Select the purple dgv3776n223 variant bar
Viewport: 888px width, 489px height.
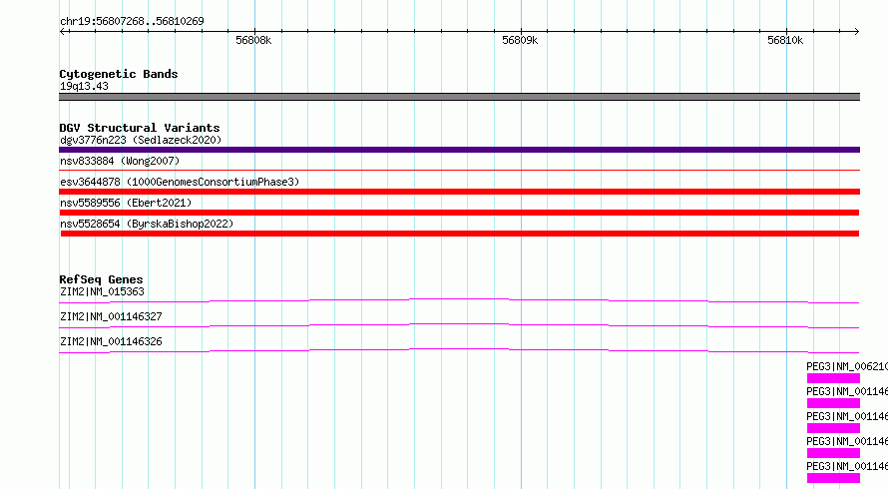pos(459,150)
